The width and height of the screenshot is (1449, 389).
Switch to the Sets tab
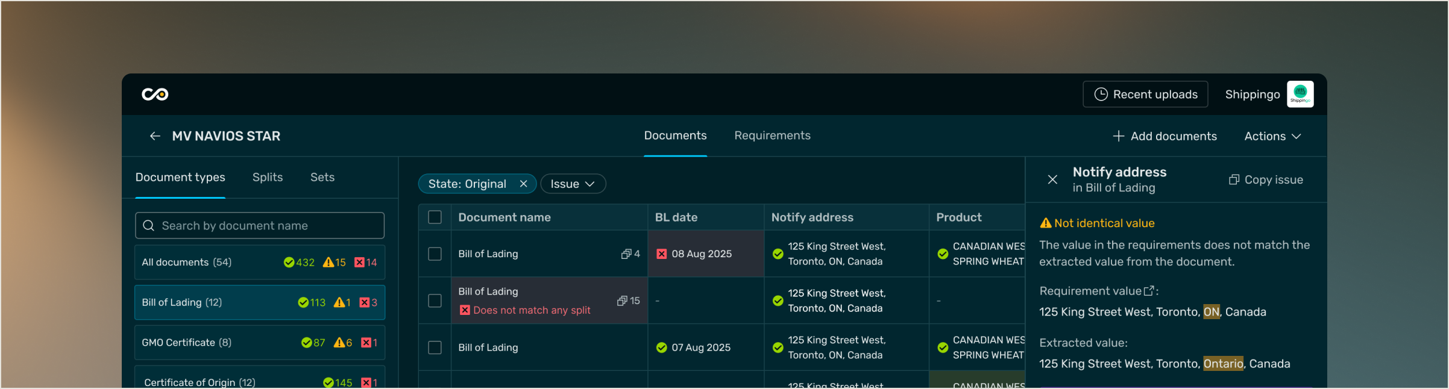pyautogui.click(x=322, y=177)
